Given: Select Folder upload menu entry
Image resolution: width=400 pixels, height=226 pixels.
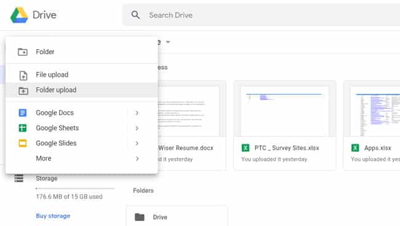Looking at the screenshot, I should (82, 90).
